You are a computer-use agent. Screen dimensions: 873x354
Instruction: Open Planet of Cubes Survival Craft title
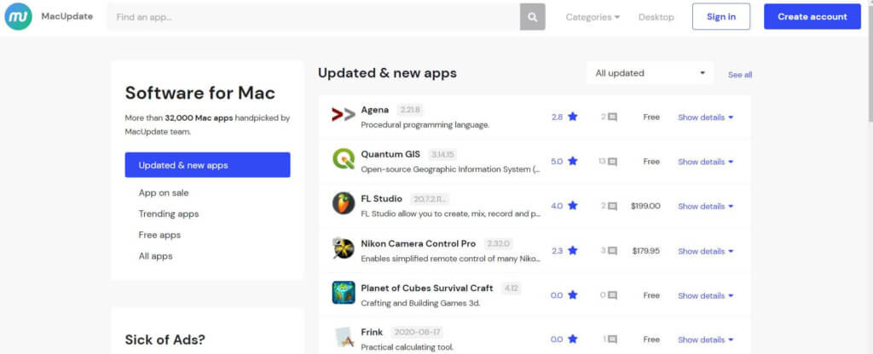[427, 288]
